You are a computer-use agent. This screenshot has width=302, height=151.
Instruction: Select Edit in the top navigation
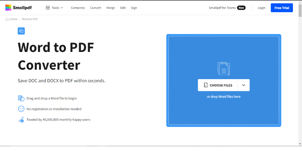[x=123, y=8]
